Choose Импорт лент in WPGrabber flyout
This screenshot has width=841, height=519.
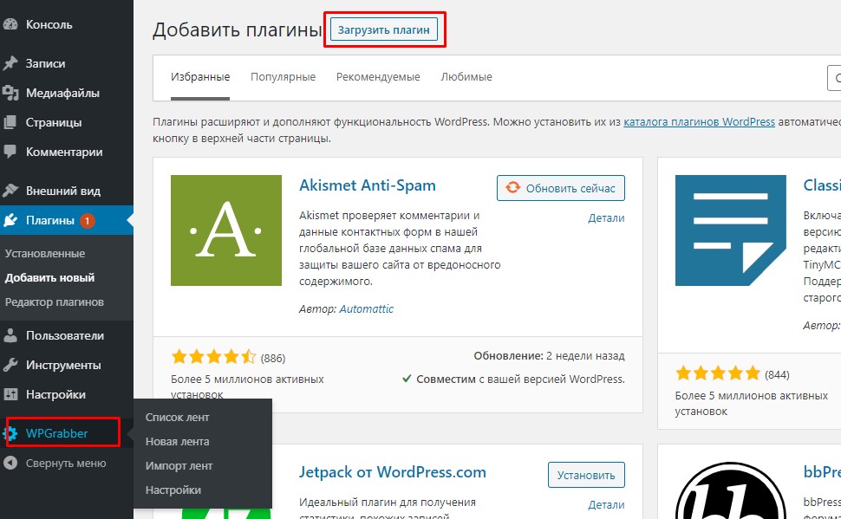179,466
